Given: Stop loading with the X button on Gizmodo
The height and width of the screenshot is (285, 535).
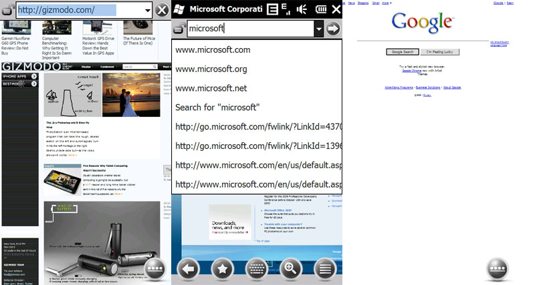Looking at the screenshot, I should tap(162, 10).
